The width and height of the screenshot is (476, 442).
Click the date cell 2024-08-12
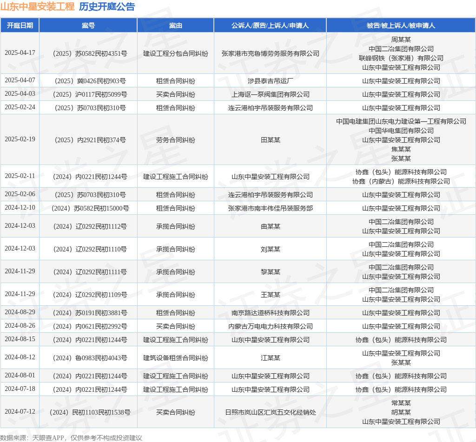pos(20,357)
